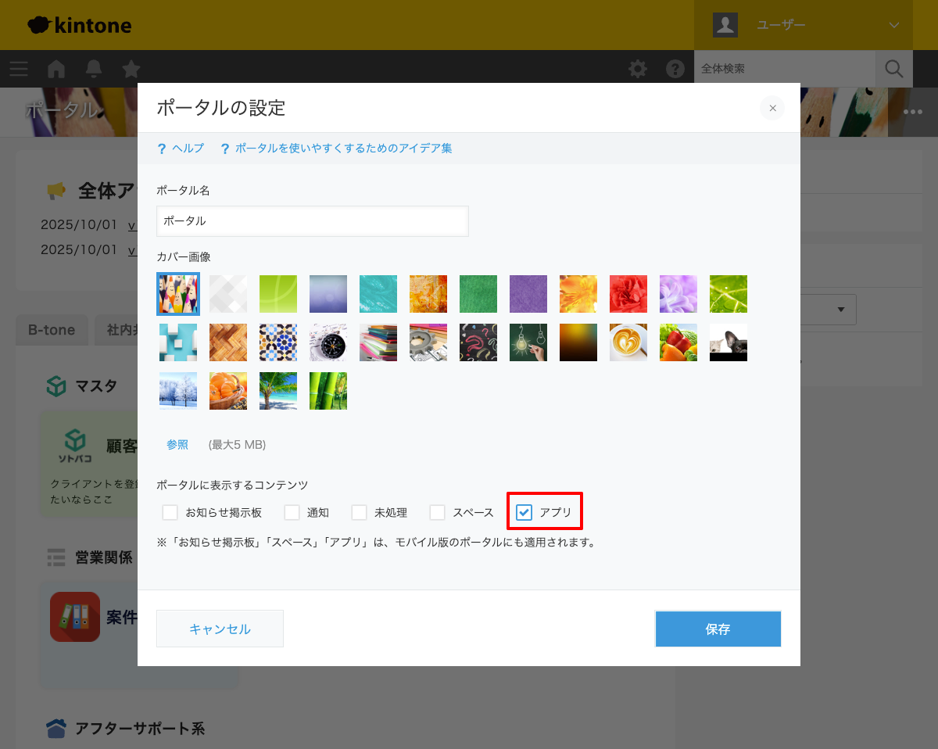The width and height of the screenshot is (938, 749).
Task: Click the magnifying glass search icon
Action: pyautogui.click(x=893, y=69)
